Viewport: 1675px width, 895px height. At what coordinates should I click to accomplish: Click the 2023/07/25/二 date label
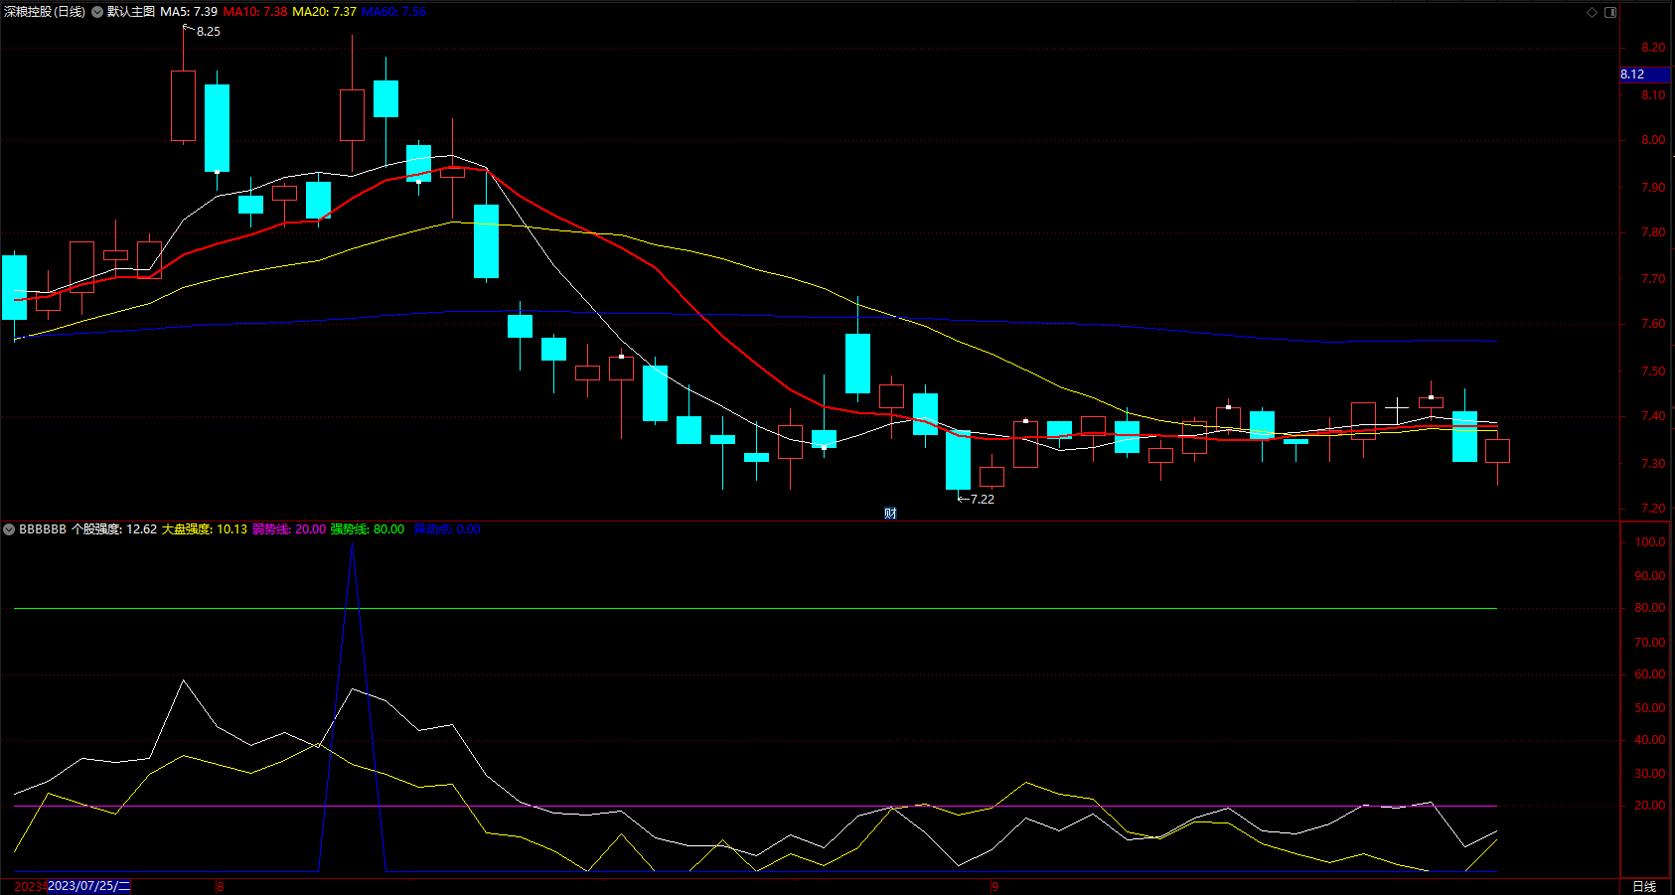click(89, 886)
